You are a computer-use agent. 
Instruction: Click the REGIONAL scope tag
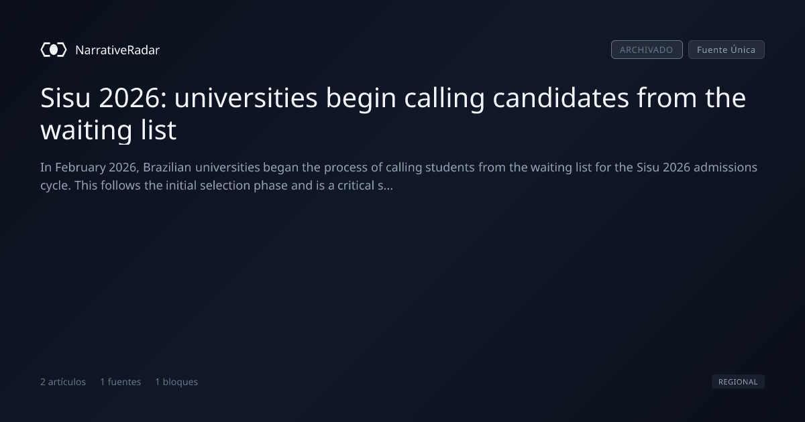[x=738, y=382]
